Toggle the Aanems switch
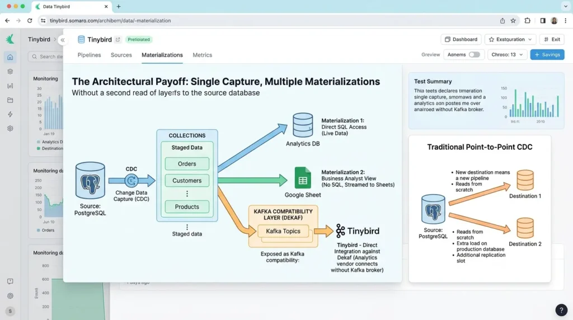 (475, 54)
